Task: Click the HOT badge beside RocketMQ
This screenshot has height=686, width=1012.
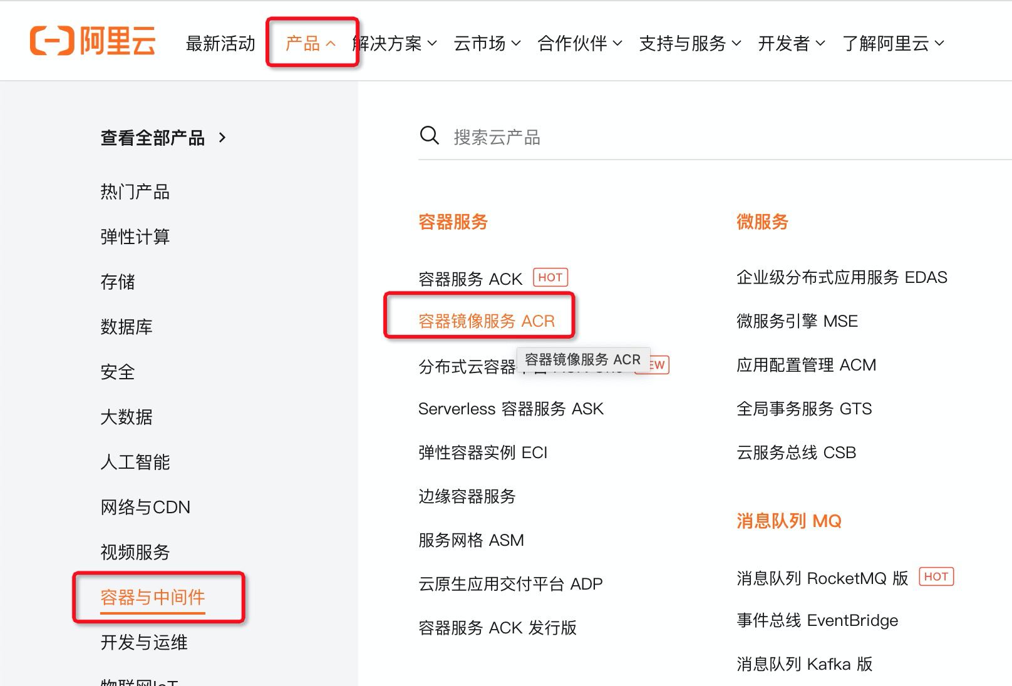Action: [936, 576]
